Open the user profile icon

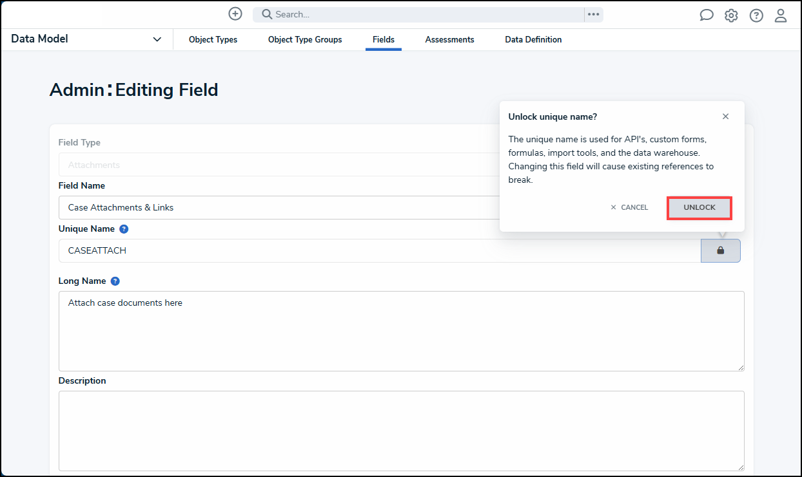tap(781, 15)
